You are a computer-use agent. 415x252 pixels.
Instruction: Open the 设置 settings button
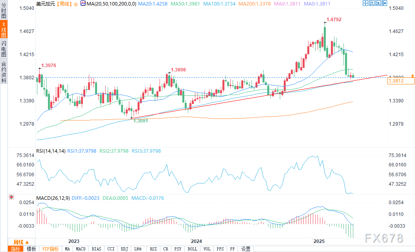tap(246, 249)
